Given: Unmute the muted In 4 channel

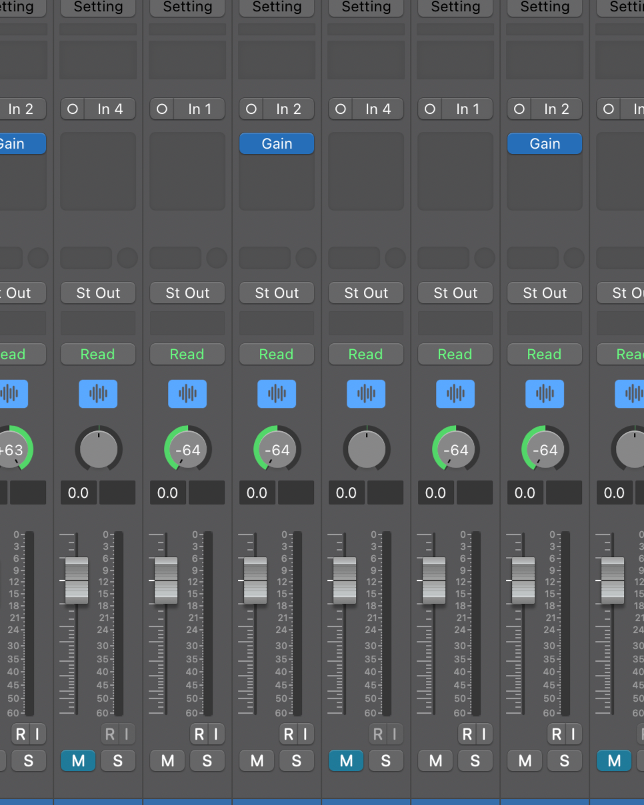Looking at the screenshot, I should pos(78,760).
